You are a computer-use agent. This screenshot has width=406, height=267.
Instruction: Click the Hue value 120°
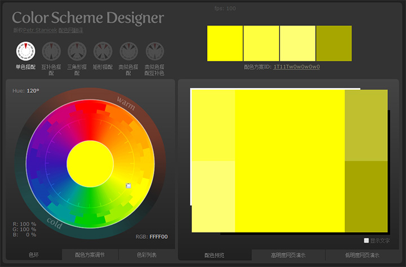(32, 91)
